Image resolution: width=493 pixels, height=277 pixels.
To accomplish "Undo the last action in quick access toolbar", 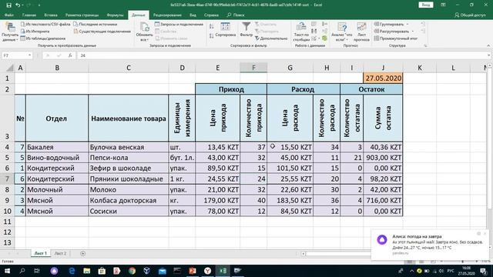I will coord(18,5).
